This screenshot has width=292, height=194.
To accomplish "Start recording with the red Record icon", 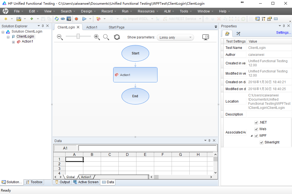I will (76, 19).
